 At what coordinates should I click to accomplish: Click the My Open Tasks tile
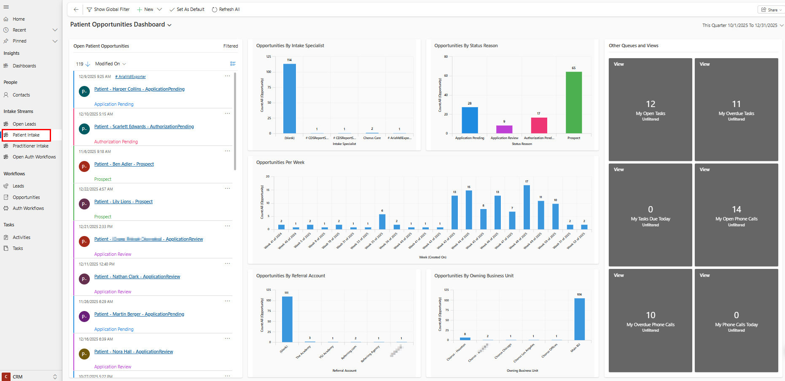(650, 110)
